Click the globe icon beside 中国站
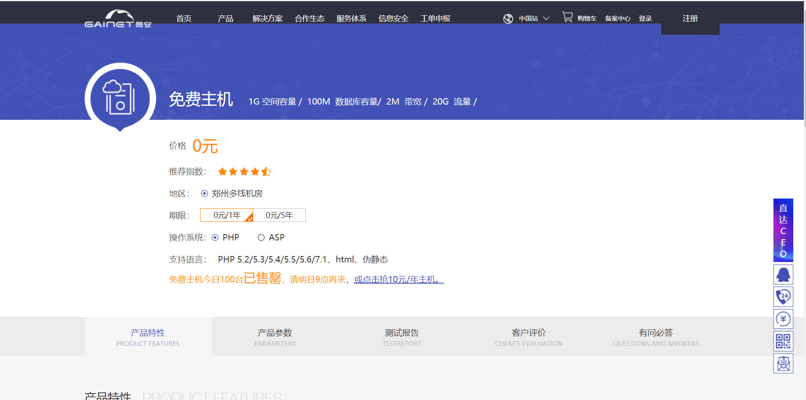 click(x=508, y=19)
